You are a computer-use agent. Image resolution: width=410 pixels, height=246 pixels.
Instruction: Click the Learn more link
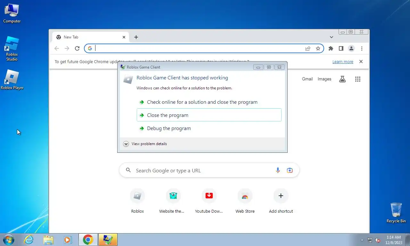[343, 62]
